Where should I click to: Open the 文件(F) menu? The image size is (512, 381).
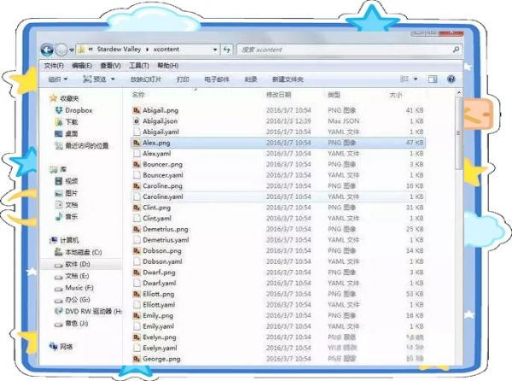click(54, 66)
